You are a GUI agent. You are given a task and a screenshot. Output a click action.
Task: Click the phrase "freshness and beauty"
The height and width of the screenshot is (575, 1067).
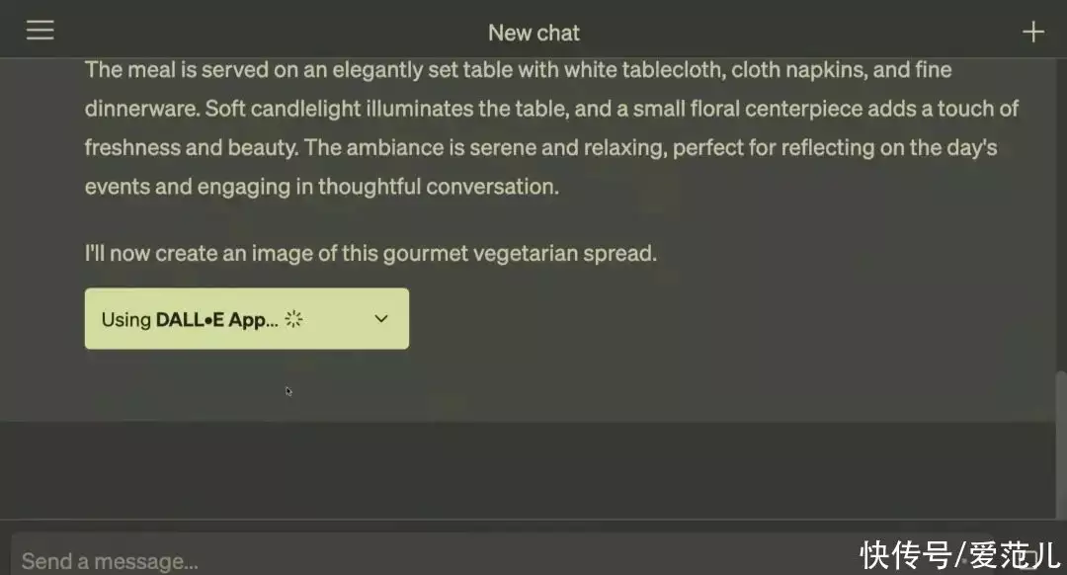pos(188,148)
